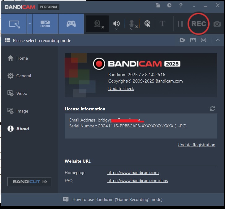Viewport: 225px width, 209px height.
Task: Go to the Home tab
Action: click(18, 58)
